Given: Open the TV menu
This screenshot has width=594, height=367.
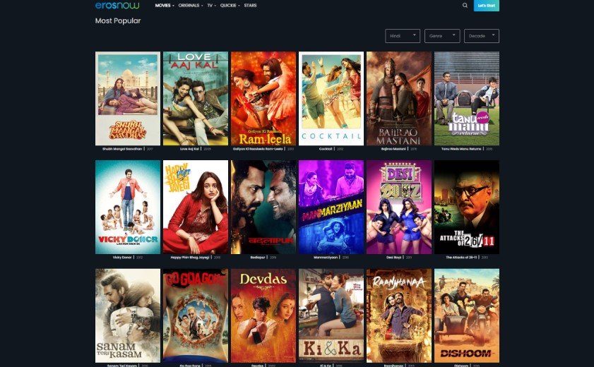Looking at the screenshot, I should (x=211, y=6).
